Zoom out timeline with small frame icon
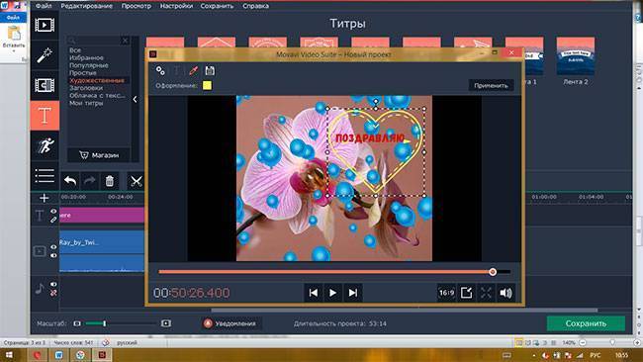Viewport: 643px width, 362px height. (77, 323)
